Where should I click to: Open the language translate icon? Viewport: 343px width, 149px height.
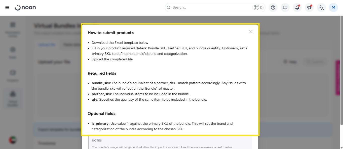point(321,8)
